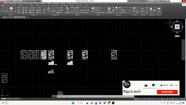Open the Drafting & Annotation workspace dropdown
Viewport: 186px width, 105px height.
32,1
